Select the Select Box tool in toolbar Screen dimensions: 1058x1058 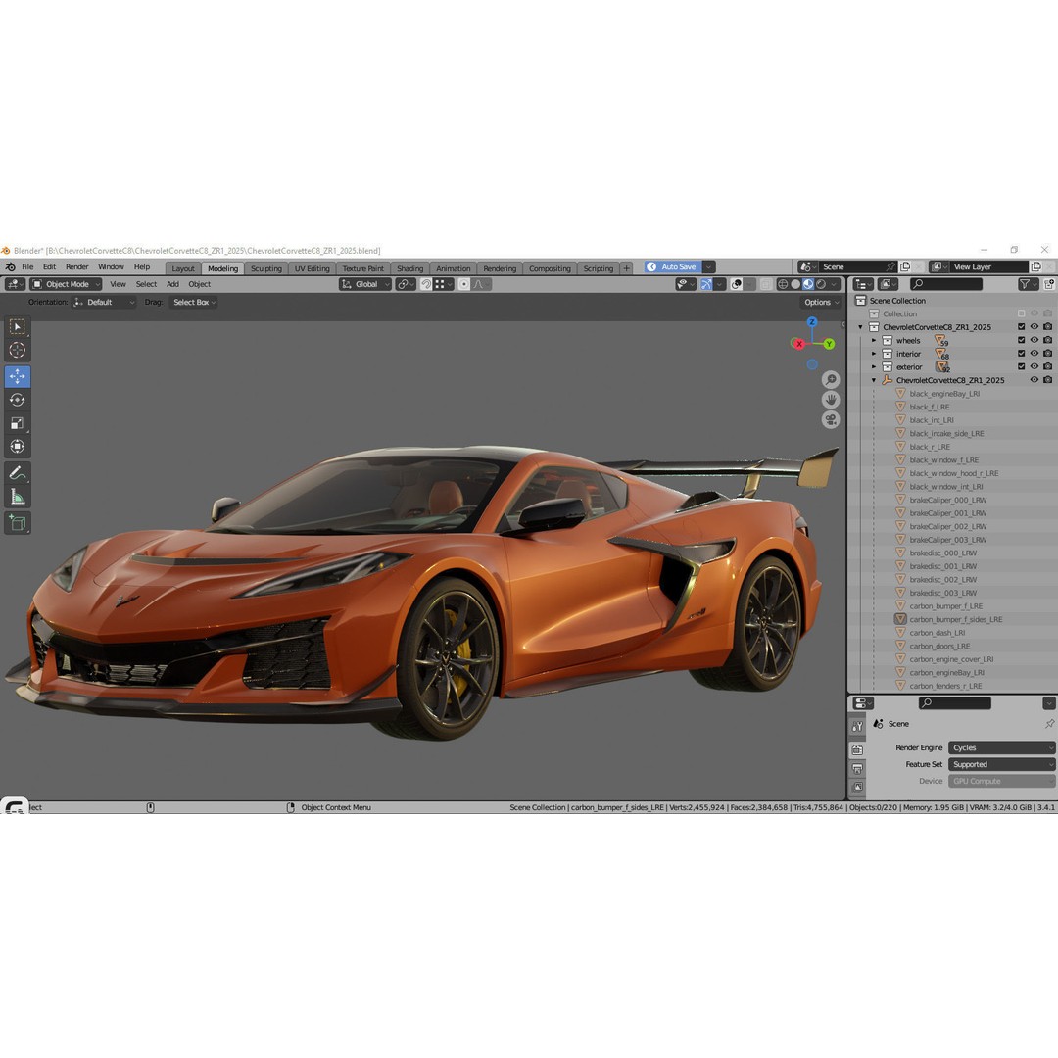click(18, 327)
